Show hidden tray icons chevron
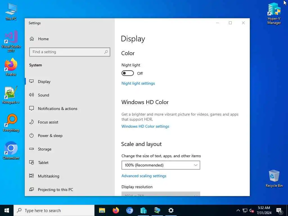Image resolution: width=288 pixels, height=216 pixels. click(x=238, y=210)
